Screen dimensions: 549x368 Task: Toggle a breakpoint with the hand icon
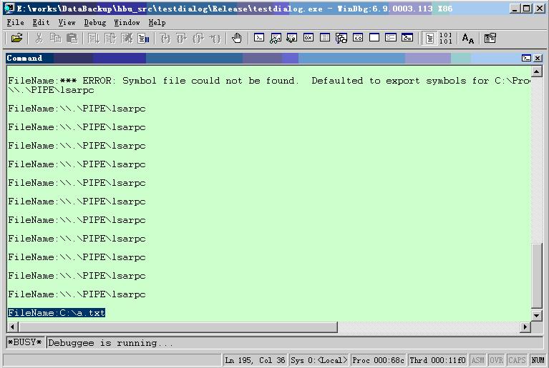tap(237, 38)
